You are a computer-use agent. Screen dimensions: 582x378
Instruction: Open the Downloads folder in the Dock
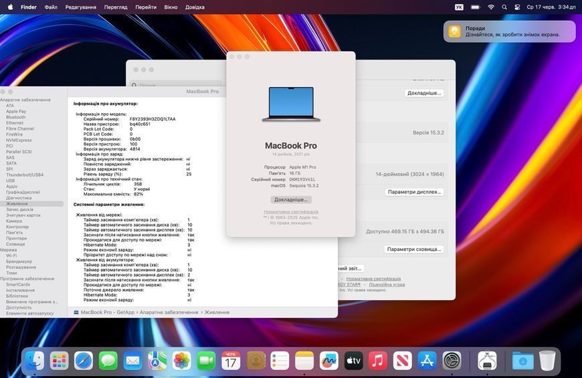point(522,360)
